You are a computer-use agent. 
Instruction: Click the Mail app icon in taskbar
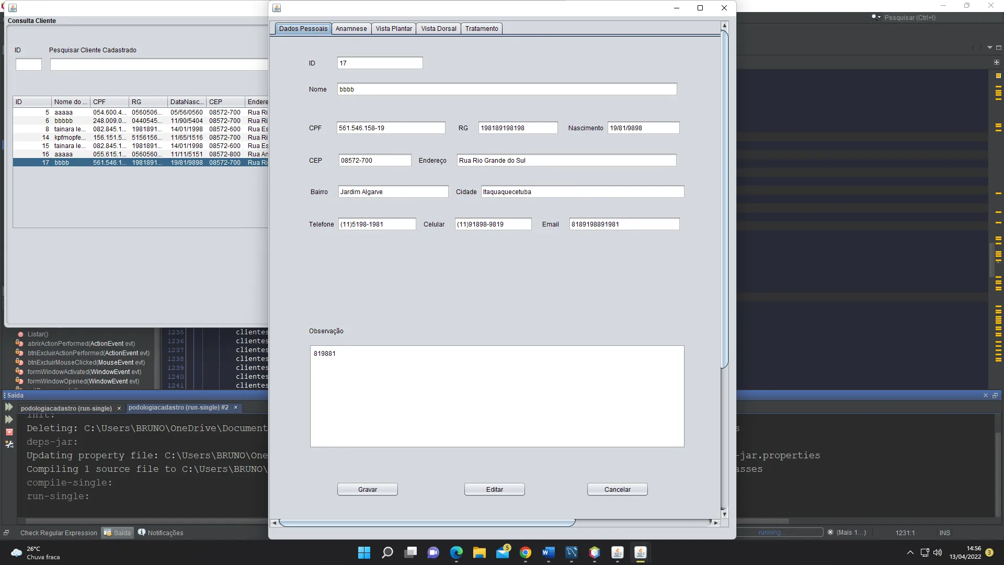[x=503, y=552]
